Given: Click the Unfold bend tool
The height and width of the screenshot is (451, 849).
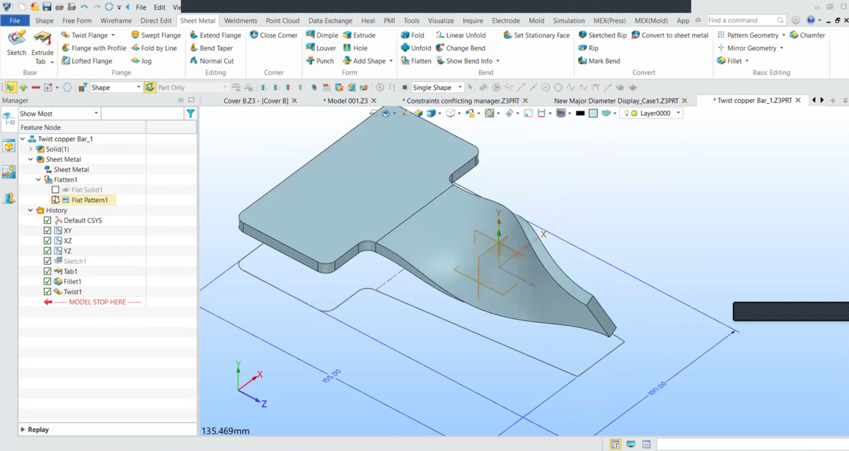Looking at the screenshot, I should [x=420, y=48].
